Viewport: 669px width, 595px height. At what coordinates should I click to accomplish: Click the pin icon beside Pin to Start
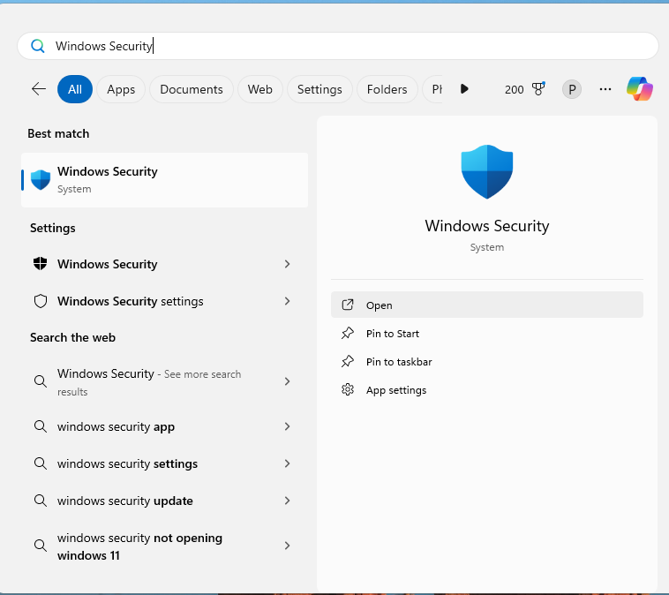click(x=348, y=333)
